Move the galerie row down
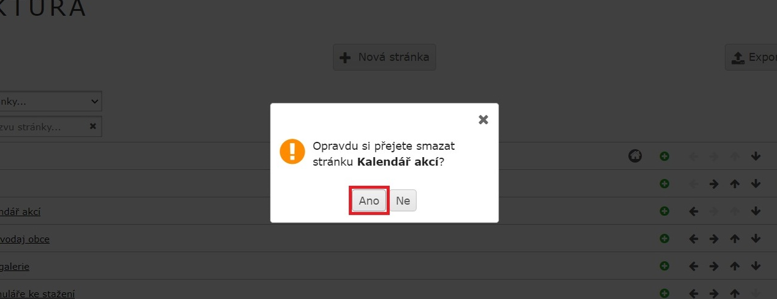 [x=756, y=266]
